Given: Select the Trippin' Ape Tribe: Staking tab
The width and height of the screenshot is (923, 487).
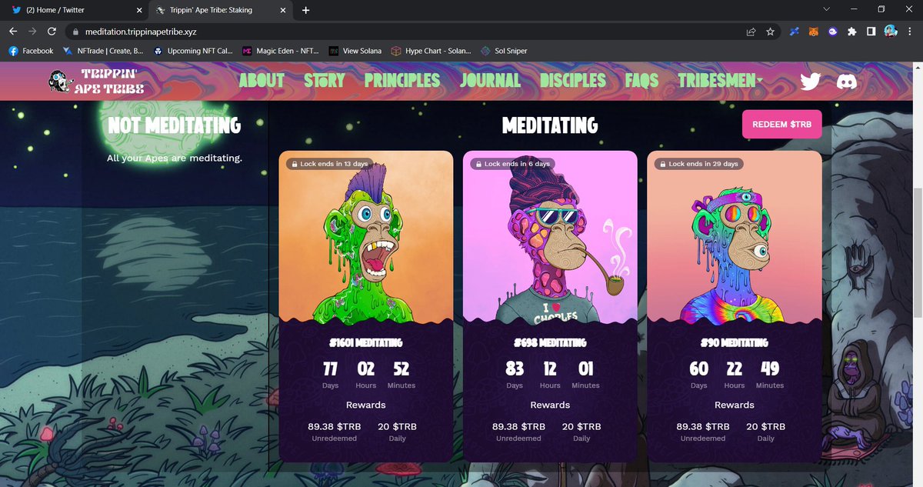Looking at the screenshot, I should (x=222, y=10).
